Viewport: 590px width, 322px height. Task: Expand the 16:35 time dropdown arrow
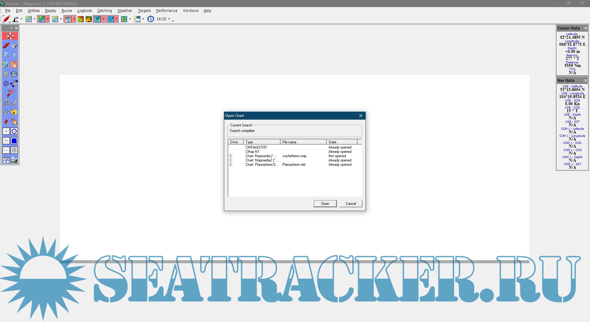point(169,19)
